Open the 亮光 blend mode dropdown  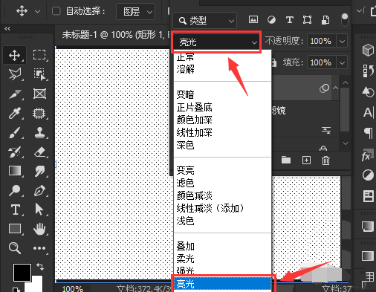216,42
